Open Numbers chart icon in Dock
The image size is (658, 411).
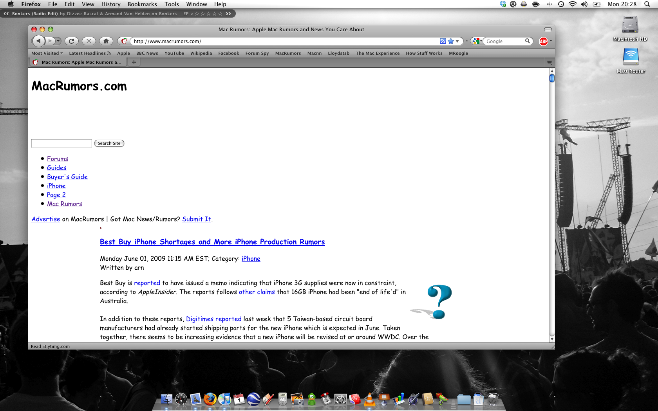399,399
